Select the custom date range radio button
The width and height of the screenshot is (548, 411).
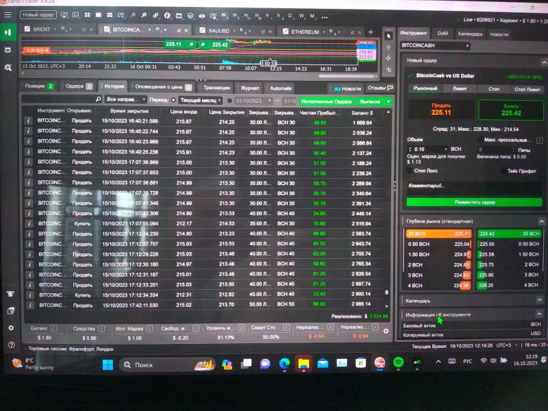(229, 101)
